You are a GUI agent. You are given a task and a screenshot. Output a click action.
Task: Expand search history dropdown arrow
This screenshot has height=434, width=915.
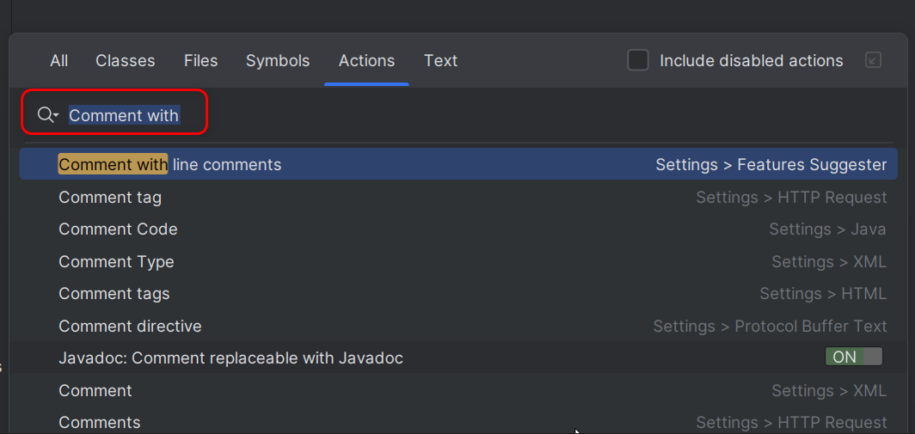pos(56,115)
